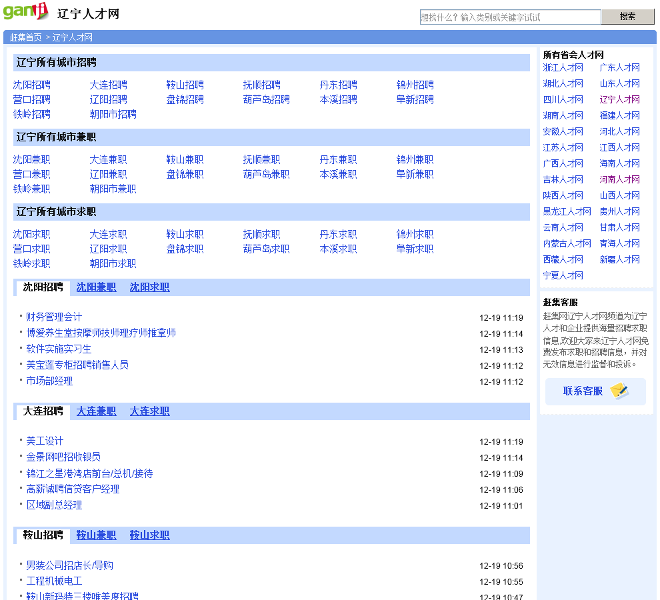Open the 工程机械电工 posting
The height and width of the screenshot is (600, 660).
pyautogui.click(x=54, y=581)
